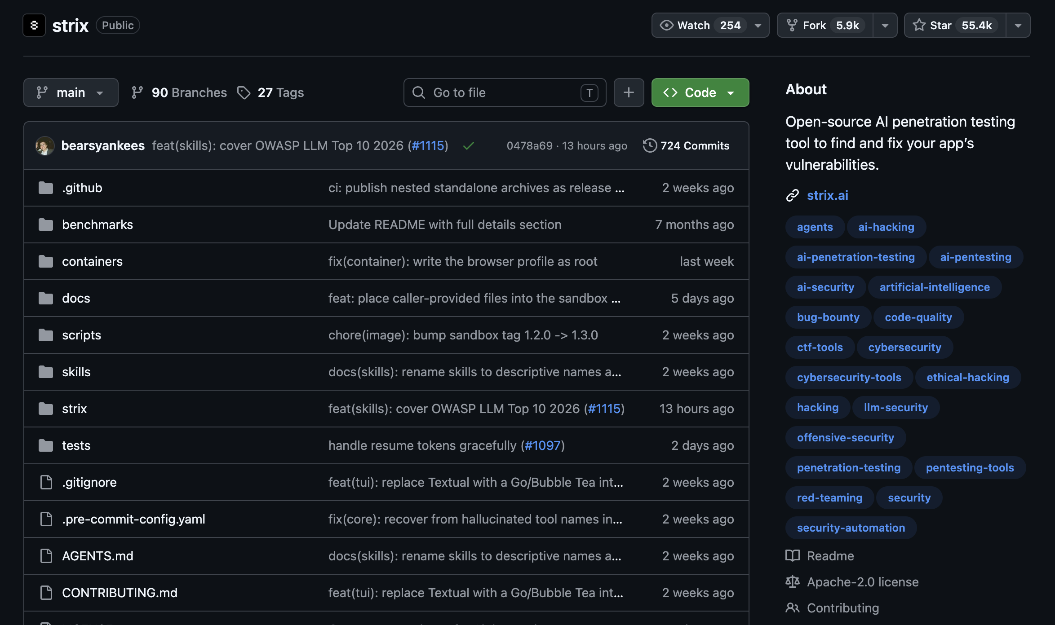Open the scripts commit message about sandbox tag
Viewport: 1055px width, 625px height.
tap(463, 335)
